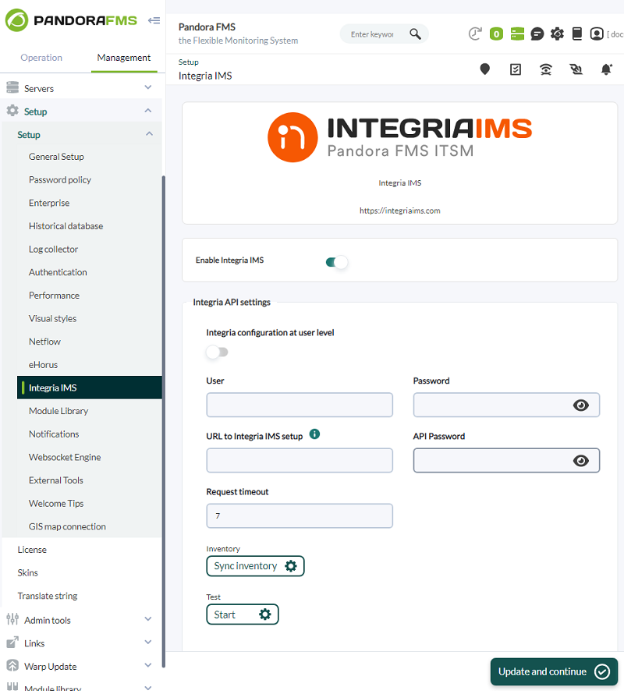Click the Pandora FMS logo icon
The image size is (624, 694).
pyautogui.click(x=17, y=20)
